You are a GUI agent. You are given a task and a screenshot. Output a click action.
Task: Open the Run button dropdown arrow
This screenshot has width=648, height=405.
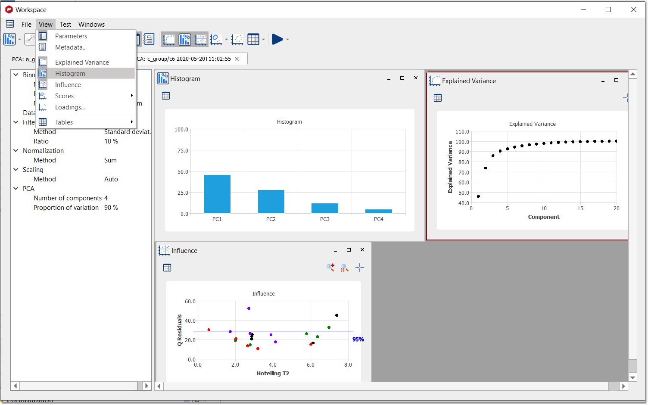[288, 40]
